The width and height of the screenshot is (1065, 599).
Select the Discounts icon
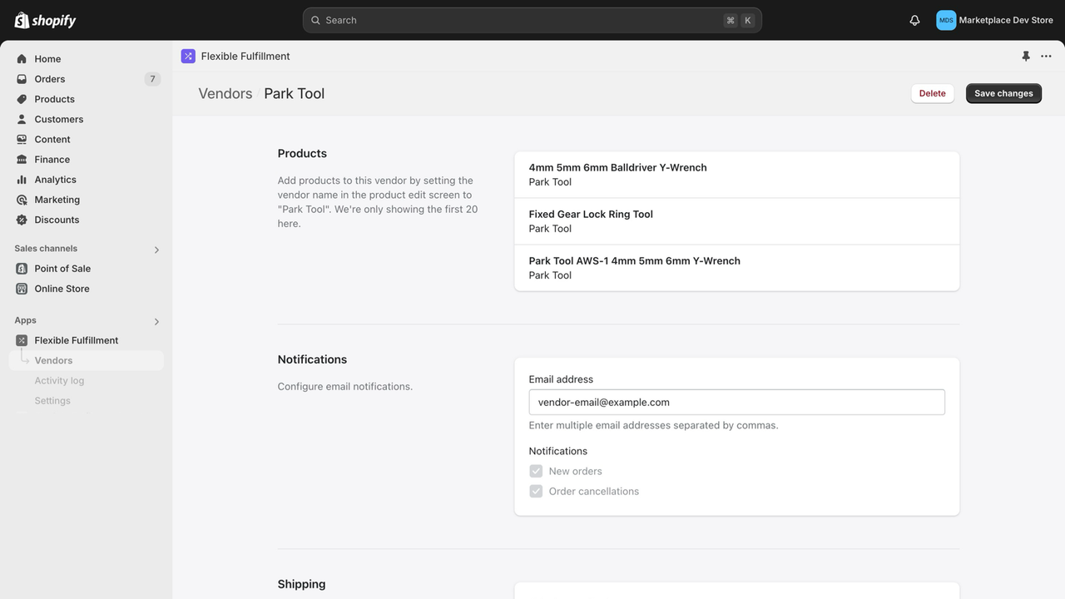point(22,219)
